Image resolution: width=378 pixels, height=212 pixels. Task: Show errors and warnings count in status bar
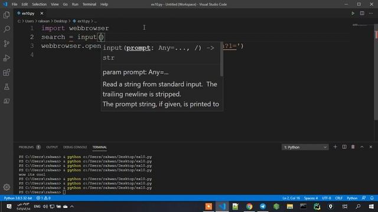(x=43, y=198)
